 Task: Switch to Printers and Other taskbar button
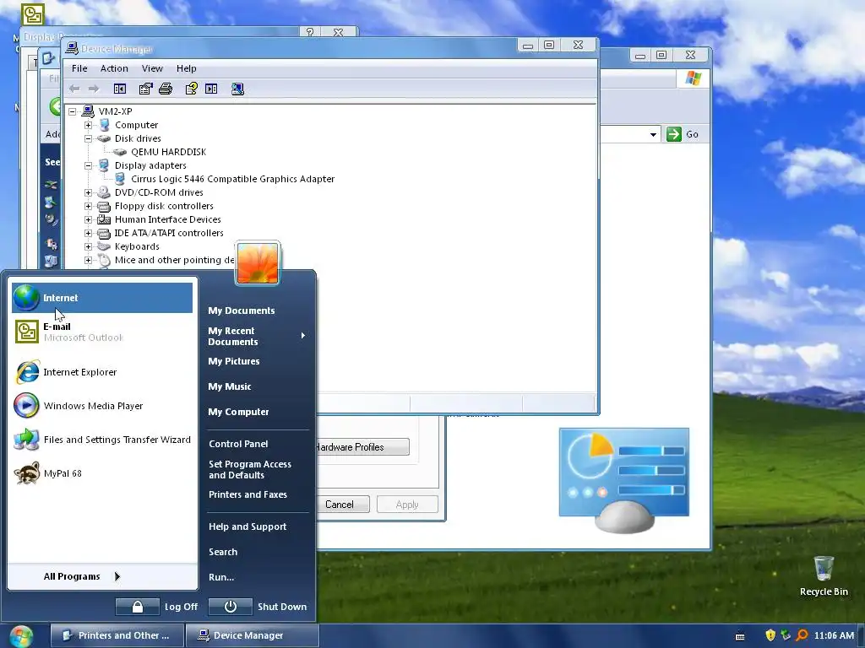click(116, 635)
